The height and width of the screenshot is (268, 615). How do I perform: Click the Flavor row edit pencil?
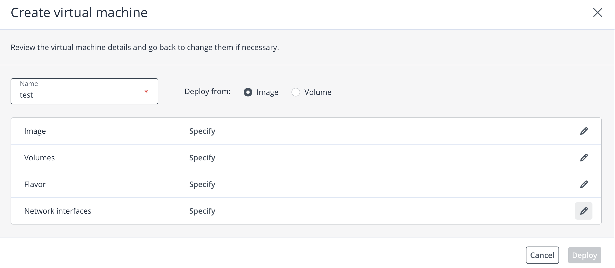point(584,184)
